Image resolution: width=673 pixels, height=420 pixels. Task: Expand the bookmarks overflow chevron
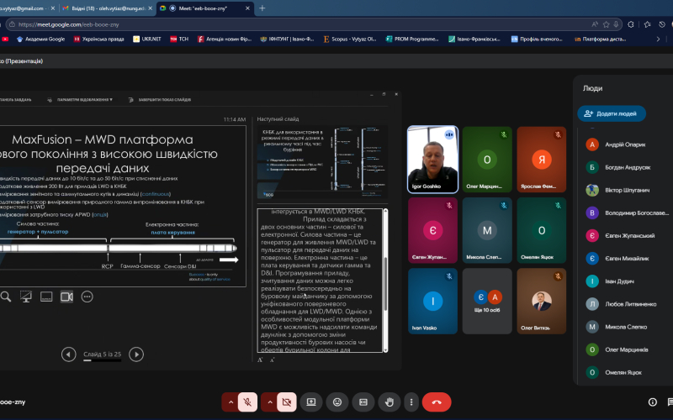[x=658, y=39]
